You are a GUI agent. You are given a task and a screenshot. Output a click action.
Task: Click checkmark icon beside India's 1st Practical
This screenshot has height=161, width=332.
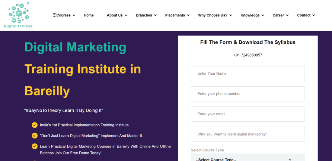35,125
